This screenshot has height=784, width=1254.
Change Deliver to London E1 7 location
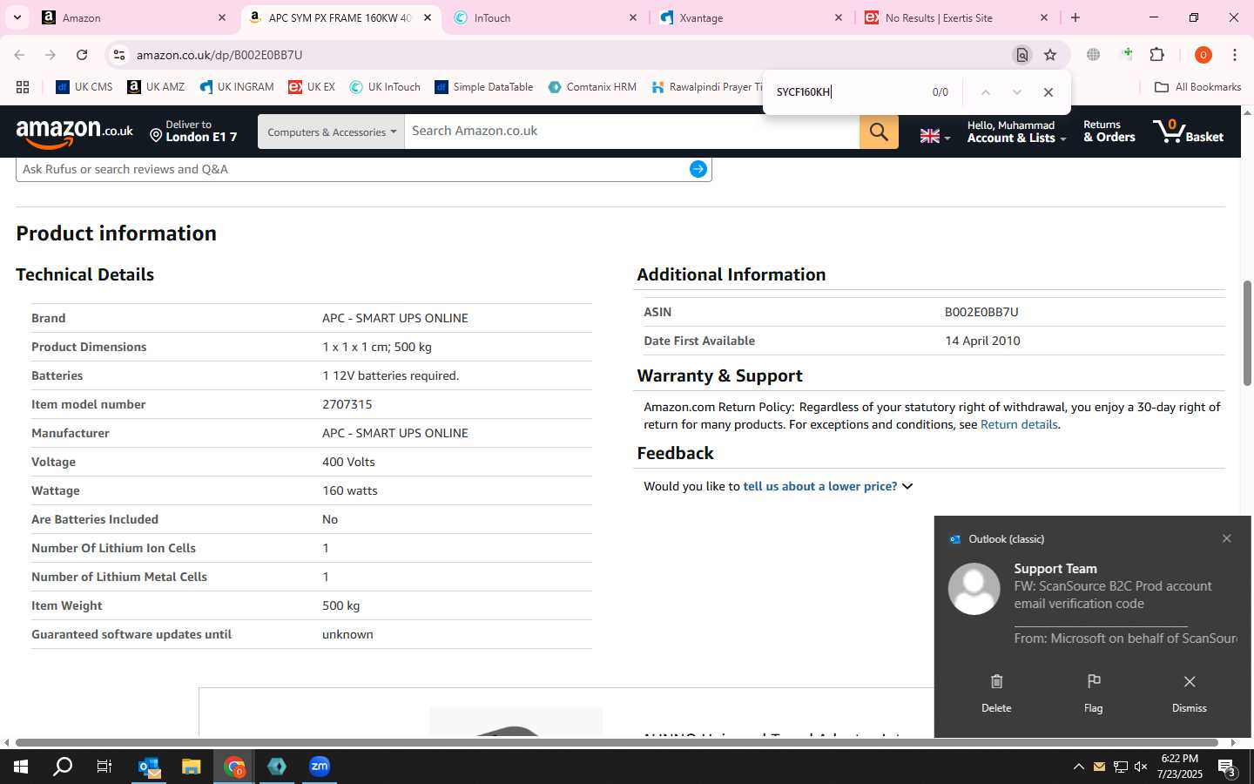[x=192, y=132]
